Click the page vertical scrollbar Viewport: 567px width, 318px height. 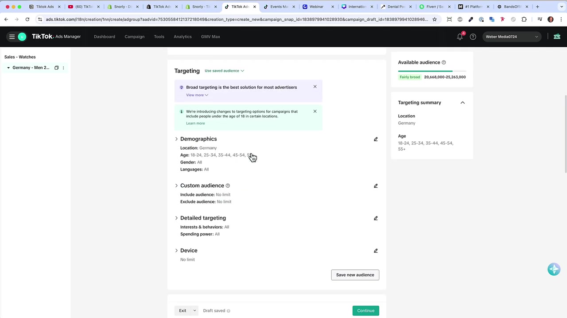[x=565, y=135]
